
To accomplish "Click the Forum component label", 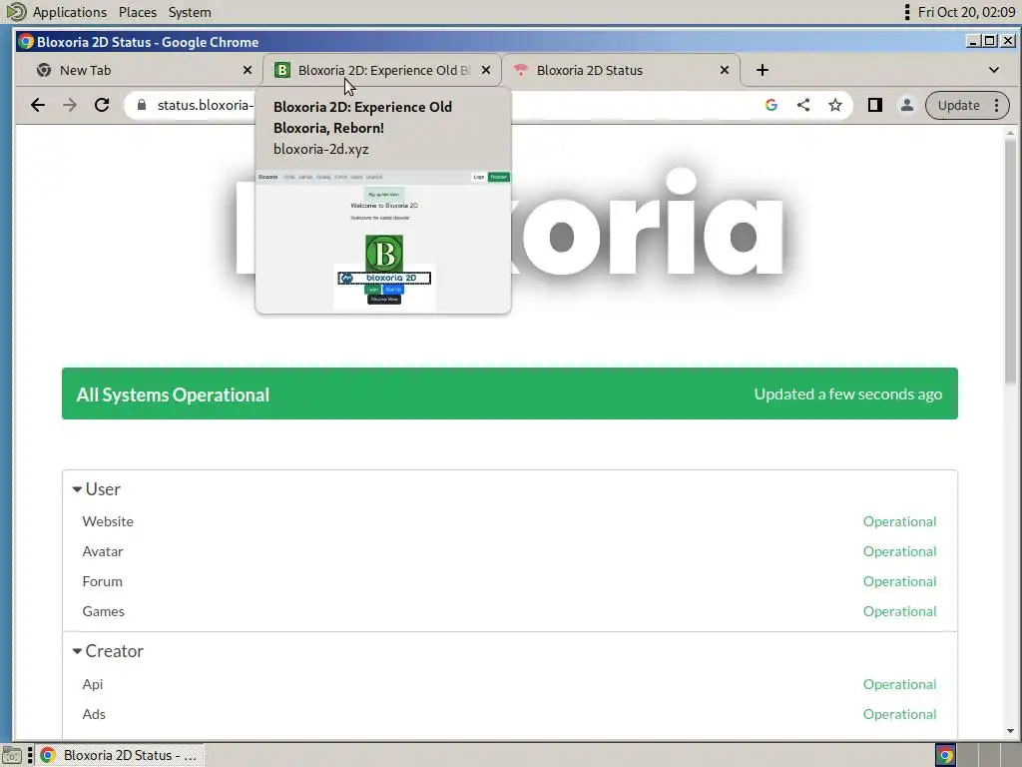I will pyautogui.click(x=103, y=581).
